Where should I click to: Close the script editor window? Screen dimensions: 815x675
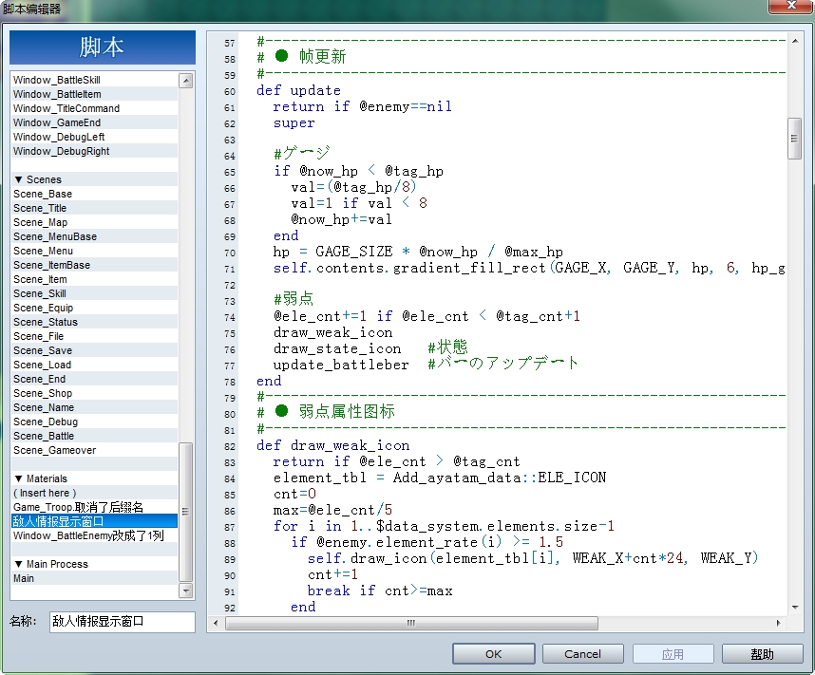790,6
